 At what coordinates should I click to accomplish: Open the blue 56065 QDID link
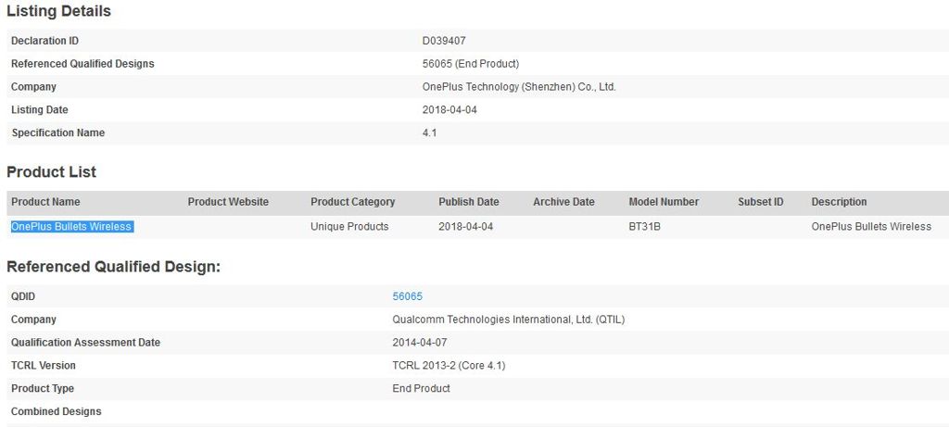pyautogui.click(x=407, y=296)
